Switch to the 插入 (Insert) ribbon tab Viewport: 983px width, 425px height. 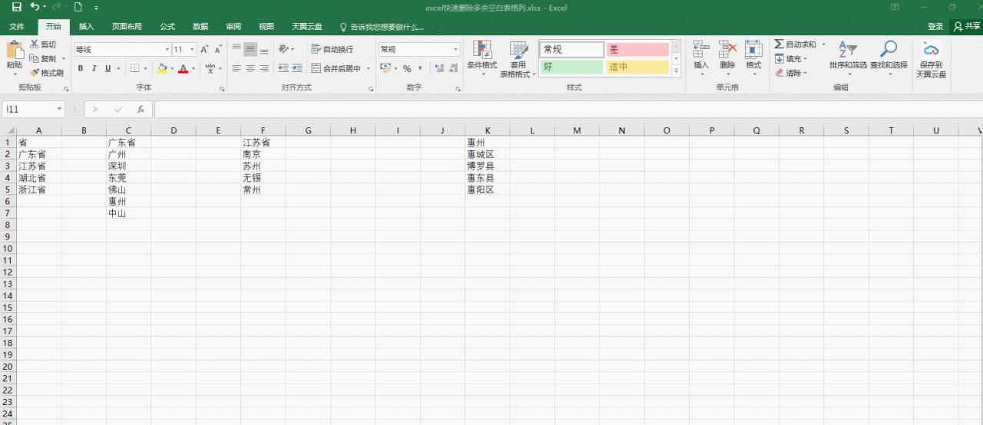click(x=87, y=26)
